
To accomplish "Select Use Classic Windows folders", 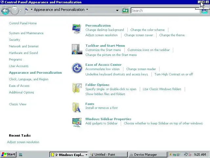I will pos(162,89).
